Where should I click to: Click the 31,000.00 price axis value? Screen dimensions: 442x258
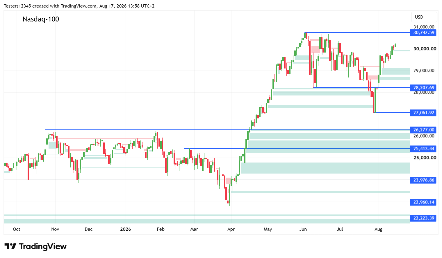click(x=424, y=27)
